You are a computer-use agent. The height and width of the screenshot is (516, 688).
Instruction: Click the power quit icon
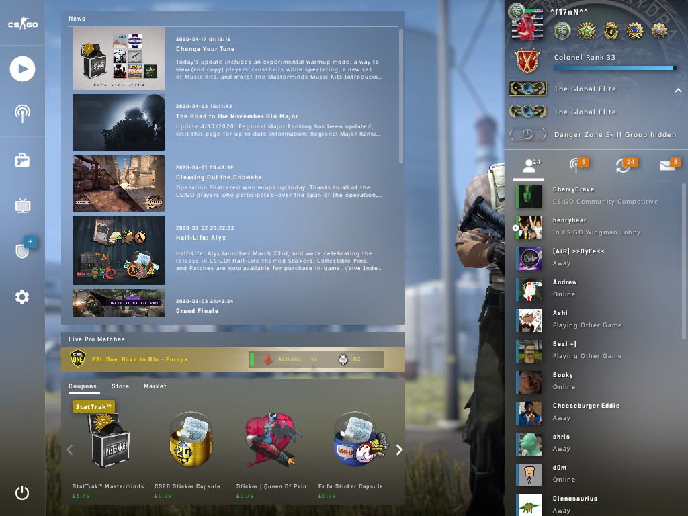pyautogui.click(x=22, y=493)
